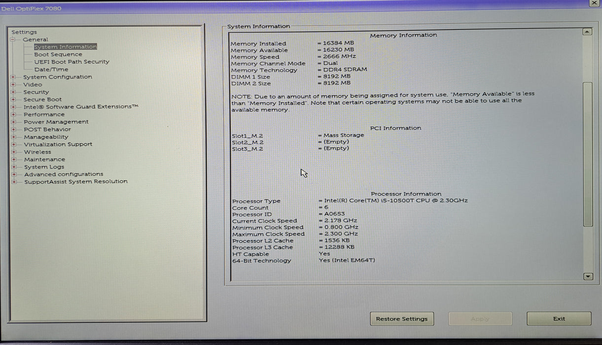Expand the Secure Boot node
Screen dimensions: 602x345
coord(13,100)
